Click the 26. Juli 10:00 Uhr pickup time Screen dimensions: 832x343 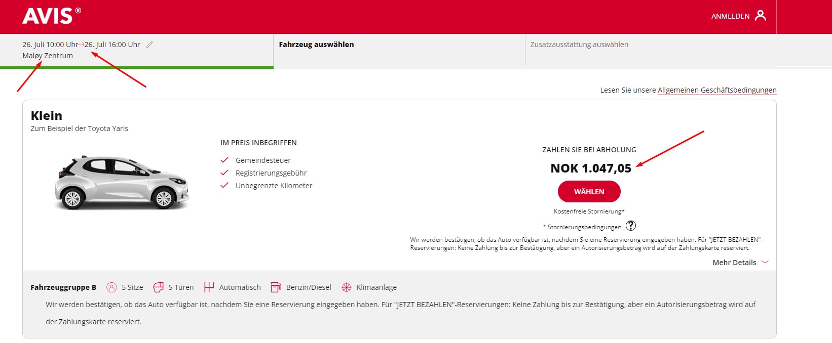[50, 45]
